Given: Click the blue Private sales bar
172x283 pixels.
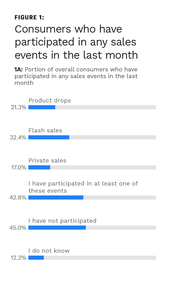Looking at the screenshot, I should point(39,167).
